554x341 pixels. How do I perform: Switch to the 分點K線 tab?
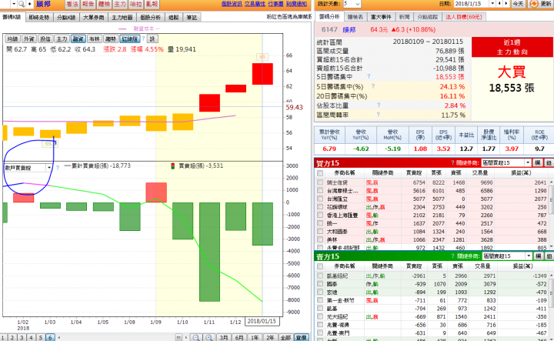(66, 17)
